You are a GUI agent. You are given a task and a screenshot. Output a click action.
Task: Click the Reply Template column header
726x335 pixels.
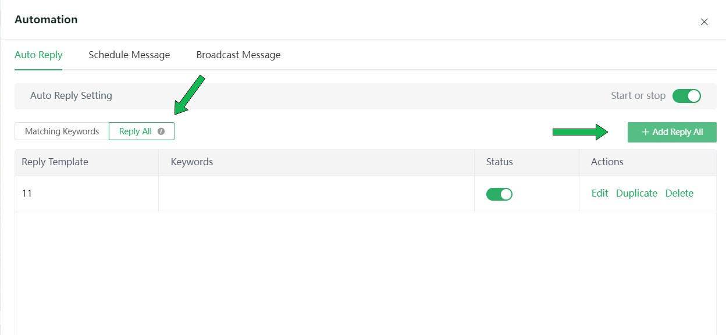tap(55, 162)
